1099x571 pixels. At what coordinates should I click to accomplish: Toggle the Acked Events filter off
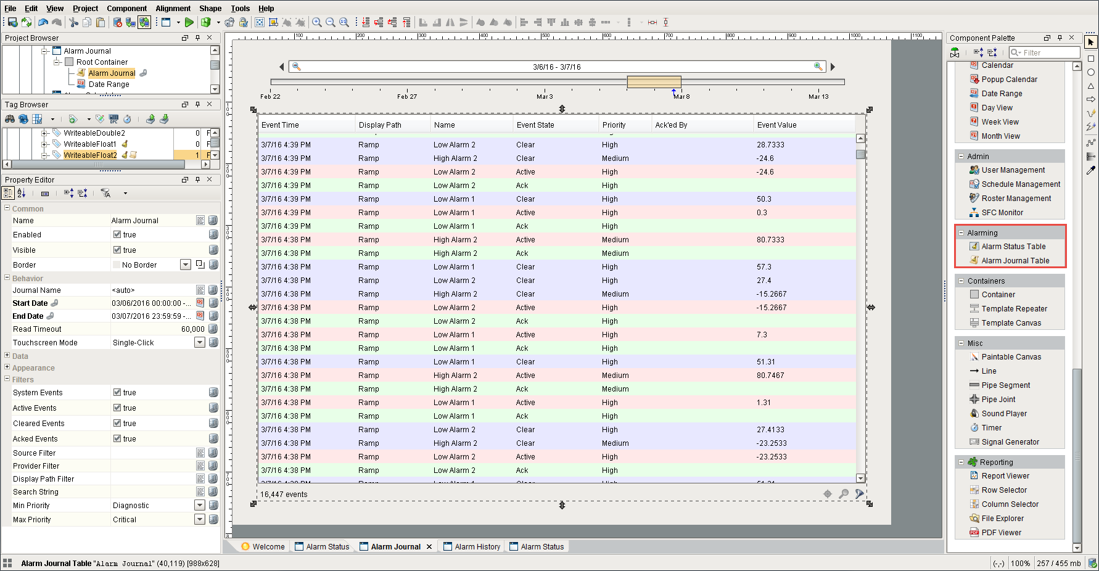coord(117,438)
